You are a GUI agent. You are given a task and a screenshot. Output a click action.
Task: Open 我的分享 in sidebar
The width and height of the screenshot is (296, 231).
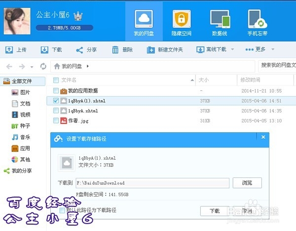pyautogui.click(x=18, y=171)
